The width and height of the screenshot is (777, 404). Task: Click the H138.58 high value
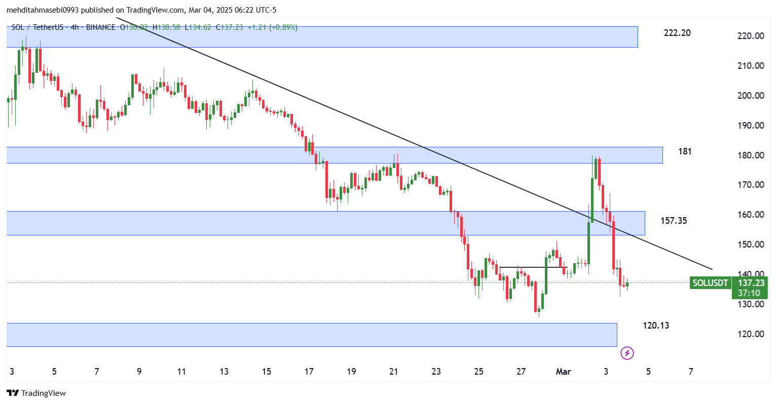(166, 27)
